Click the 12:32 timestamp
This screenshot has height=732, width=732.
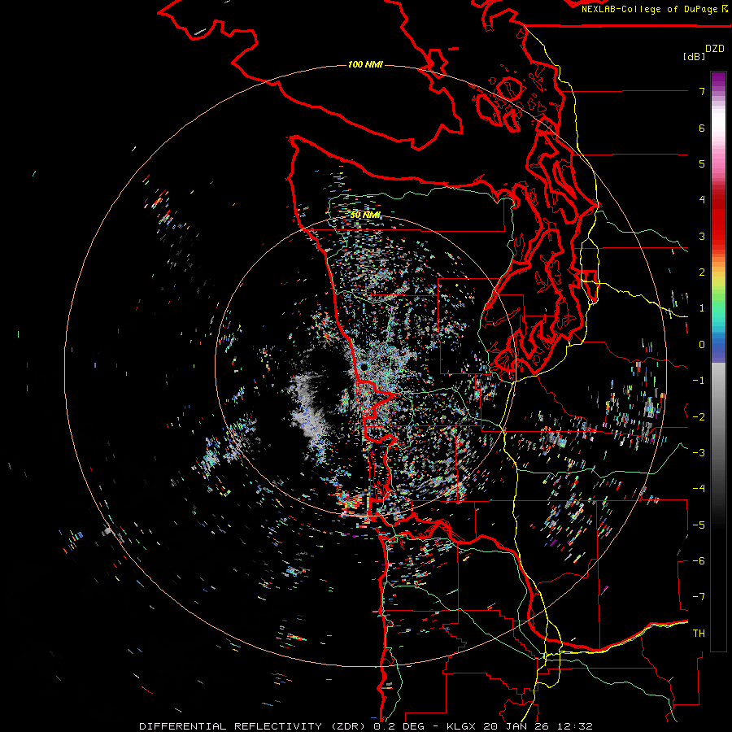tap(573, 726)
